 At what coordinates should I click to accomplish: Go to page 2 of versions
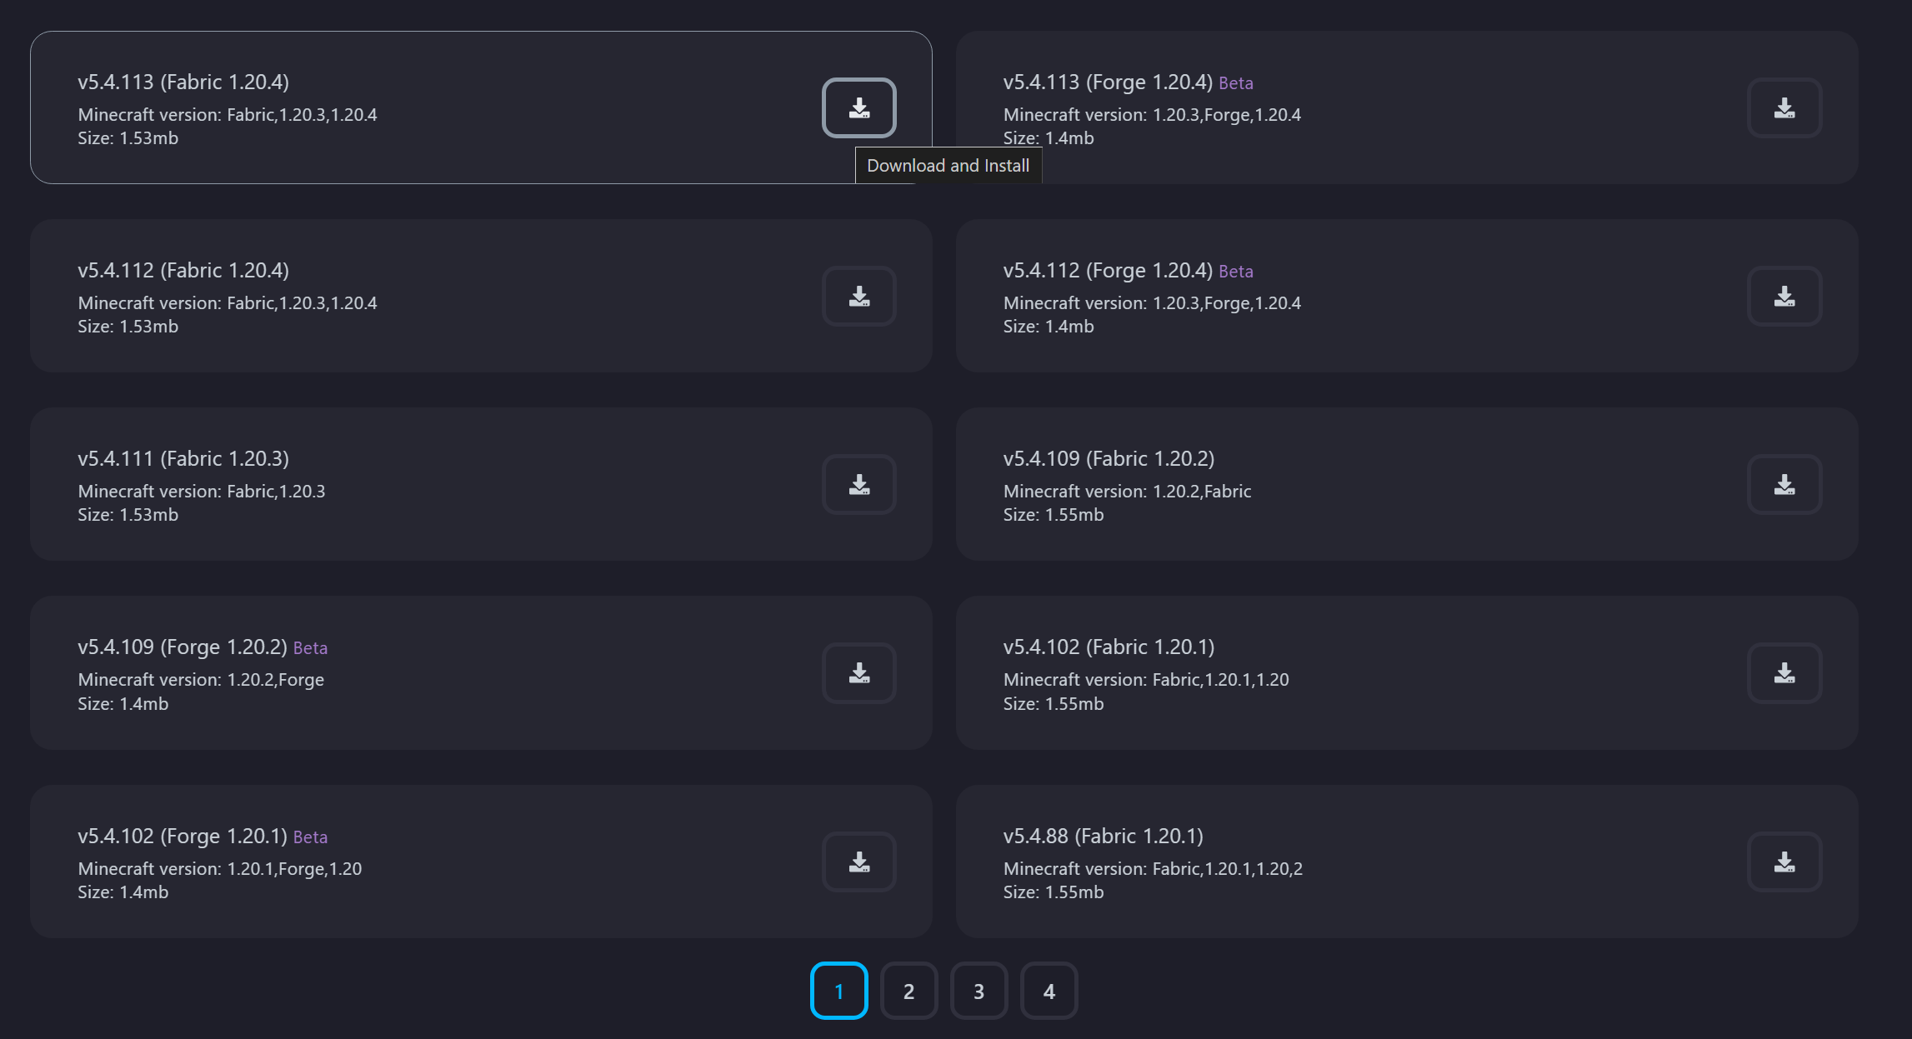tap(908, 992)
